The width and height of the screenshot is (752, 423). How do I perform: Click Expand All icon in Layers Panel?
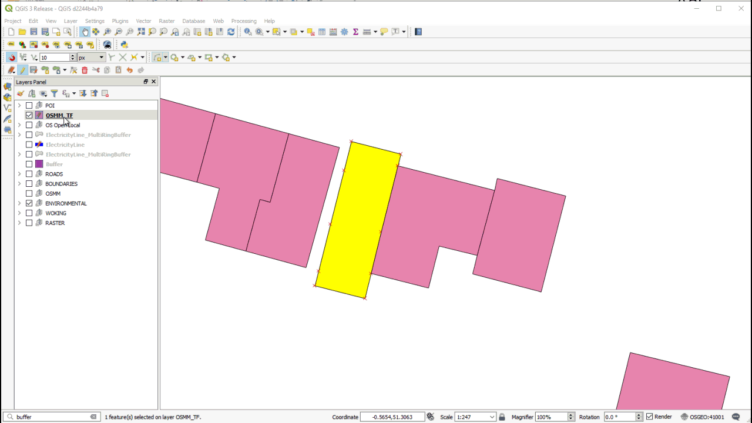[83, 93]
